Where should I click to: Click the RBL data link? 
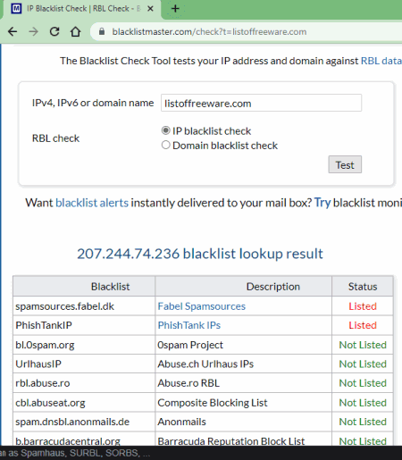[381, 61]
